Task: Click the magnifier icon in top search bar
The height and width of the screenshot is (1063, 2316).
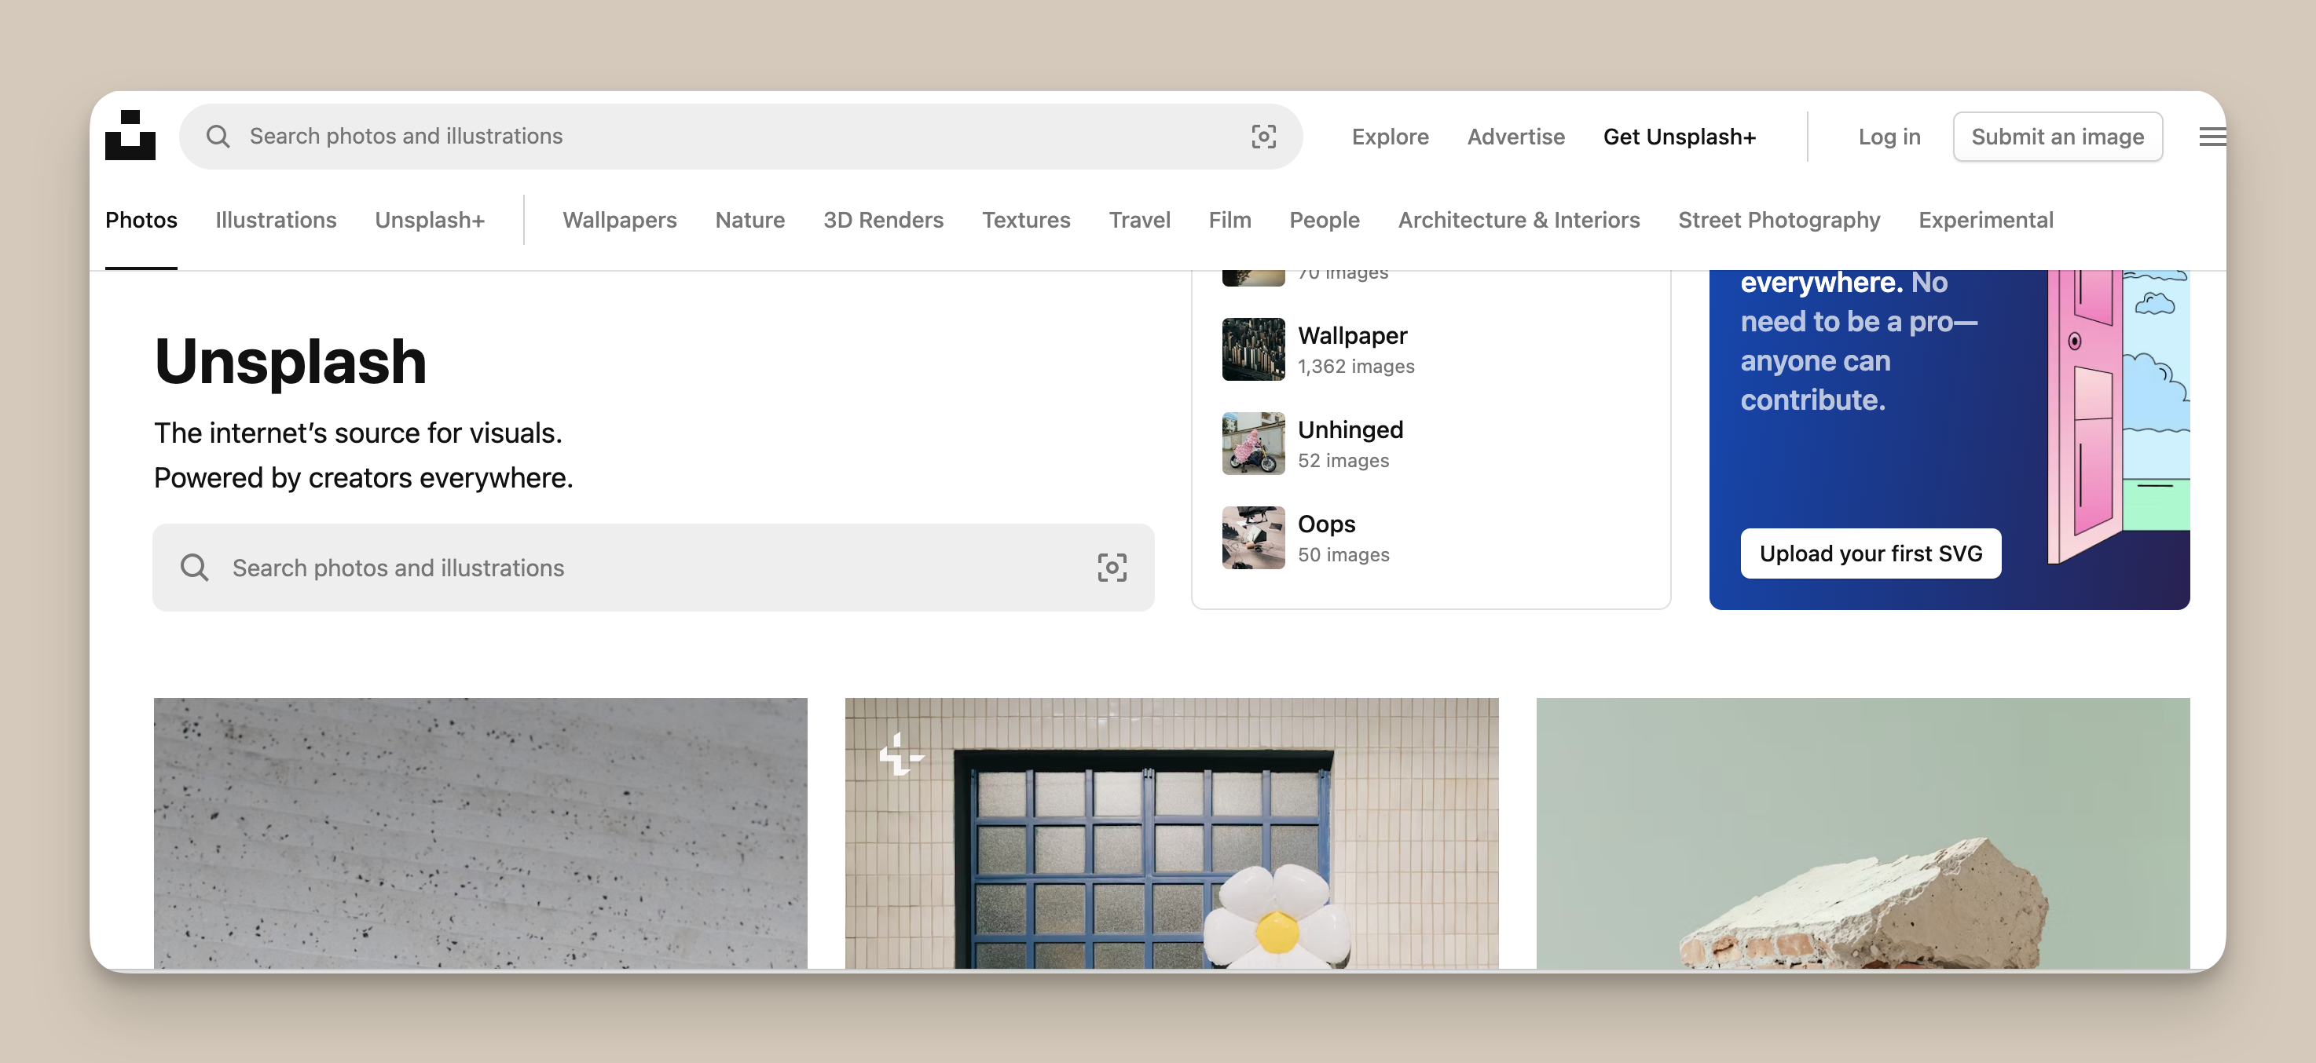Action: [x=218, y=137]
